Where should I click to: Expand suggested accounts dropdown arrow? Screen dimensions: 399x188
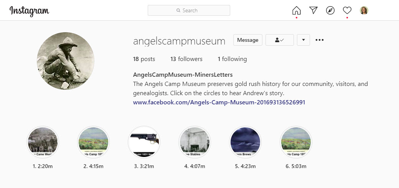click(303, 40)
